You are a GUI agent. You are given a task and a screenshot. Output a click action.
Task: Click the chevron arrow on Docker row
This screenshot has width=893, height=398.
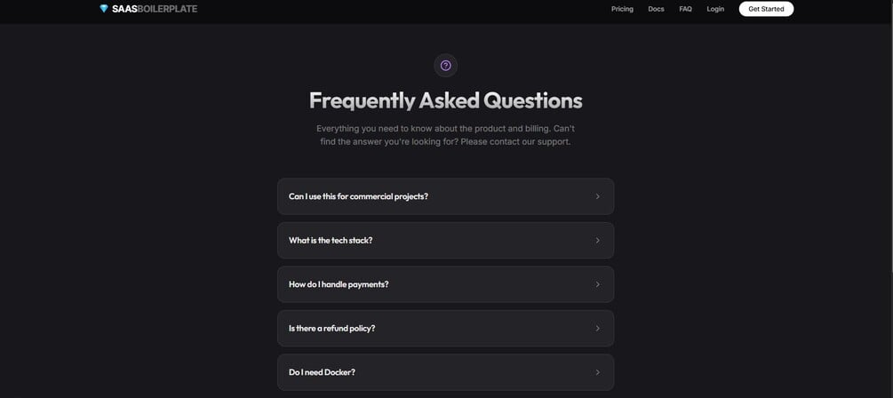597,372
